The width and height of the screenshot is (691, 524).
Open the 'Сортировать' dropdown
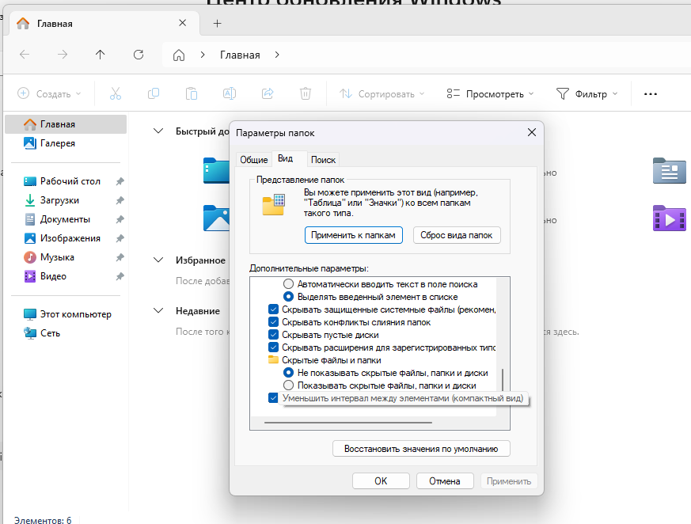coord(382,93)
